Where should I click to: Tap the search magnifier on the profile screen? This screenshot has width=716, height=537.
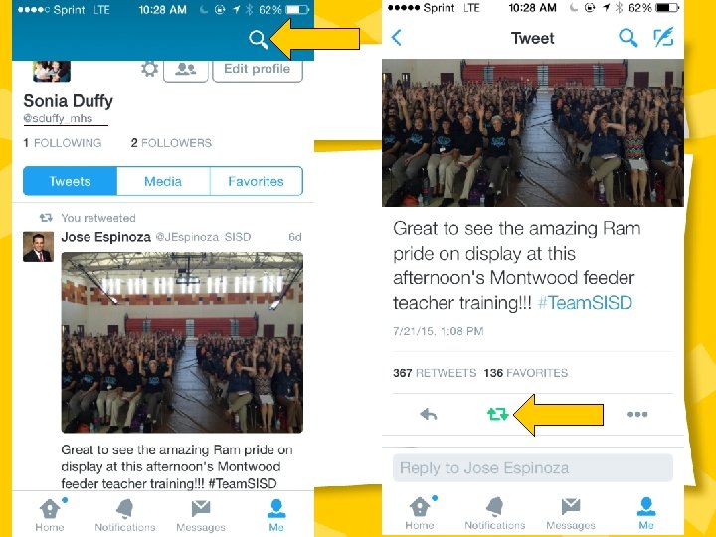click(258, 39)
